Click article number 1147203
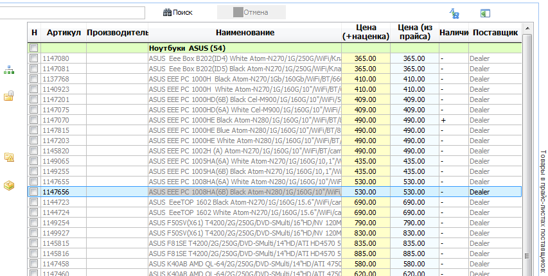 pyautogui.click(x=56, y=141)
